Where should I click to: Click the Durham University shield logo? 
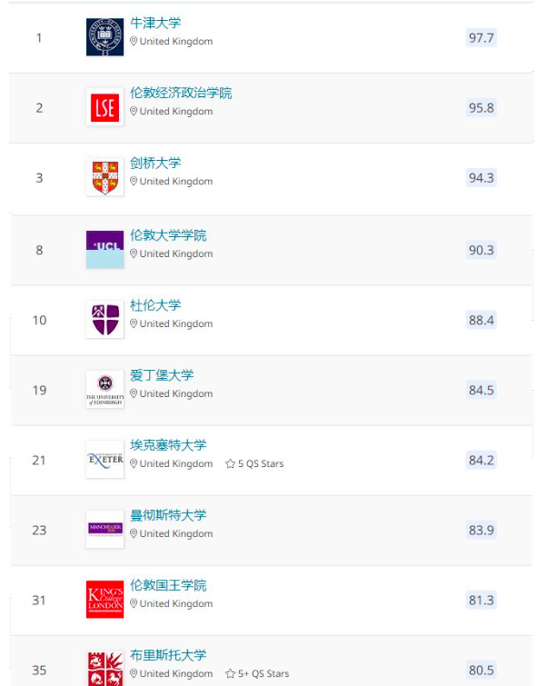[104, 320]
